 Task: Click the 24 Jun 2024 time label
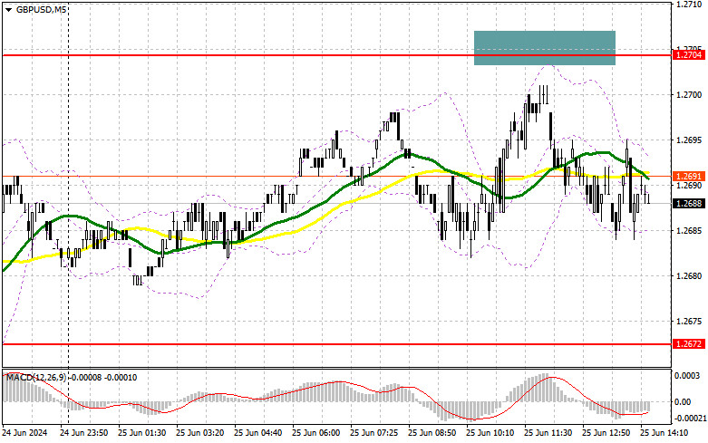[x=24, y=433]
